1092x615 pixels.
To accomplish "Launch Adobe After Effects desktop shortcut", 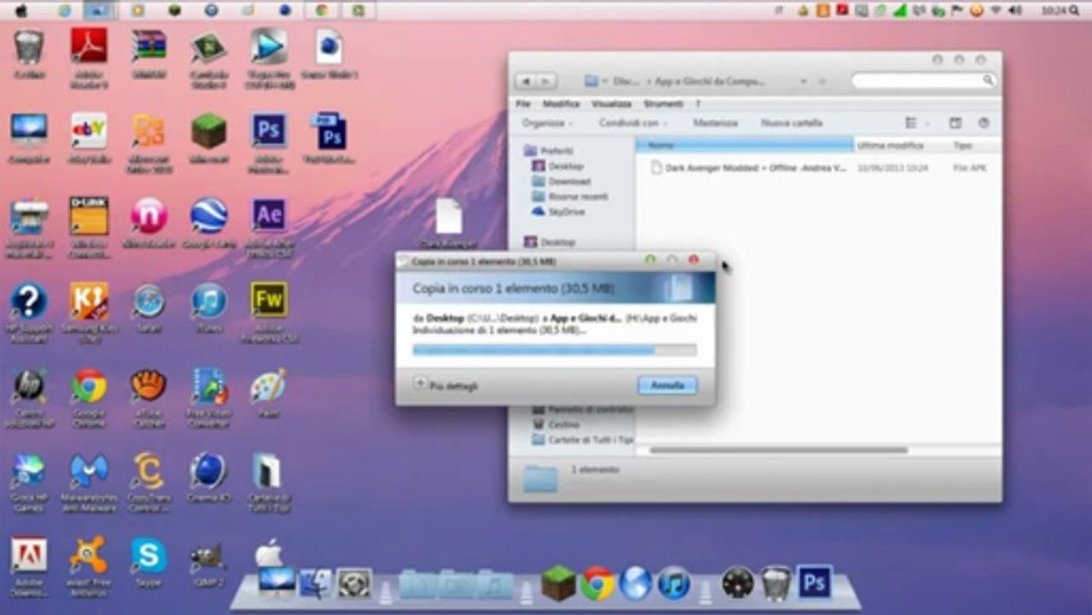I will click(269, 215).
